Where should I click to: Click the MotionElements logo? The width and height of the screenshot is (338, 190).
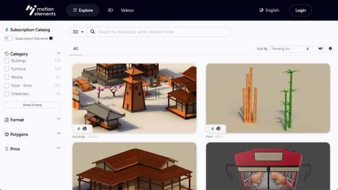[41, 10]
